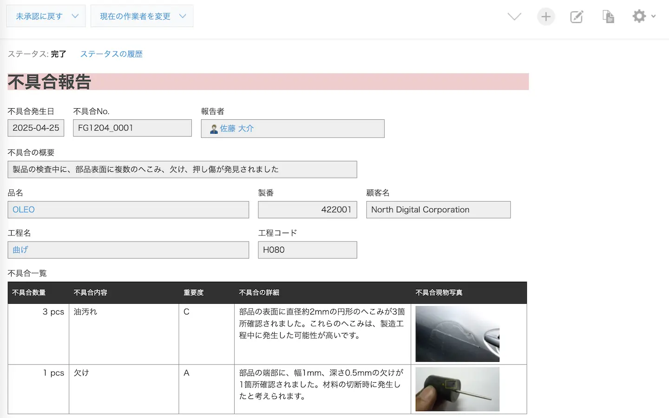Open the 現在の作業者を変更 dropdown
669x418 pixels.
click(x=142, y=16)
